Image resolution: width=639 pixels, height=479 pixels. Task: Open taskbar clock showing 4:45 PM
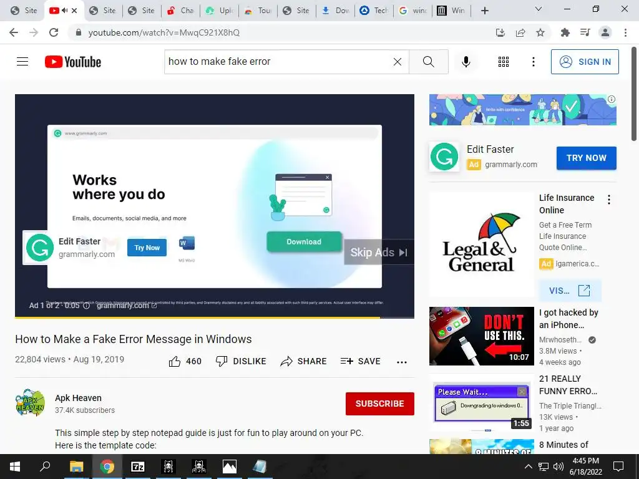[585, 467]
